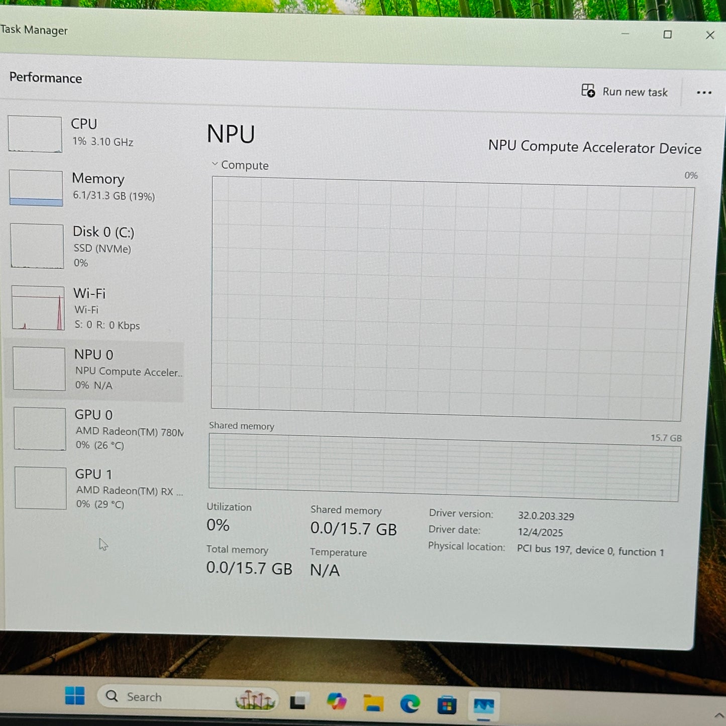This screenshot has width=726, height=726.
Task: Click the Task Manager taskbar icon
Action: 483,706
